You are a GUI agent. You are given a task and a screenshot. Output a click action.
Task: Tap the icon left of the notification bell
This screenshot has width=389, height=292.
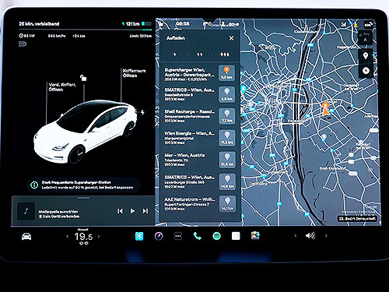pyautogui.click(x=344, y=25)
